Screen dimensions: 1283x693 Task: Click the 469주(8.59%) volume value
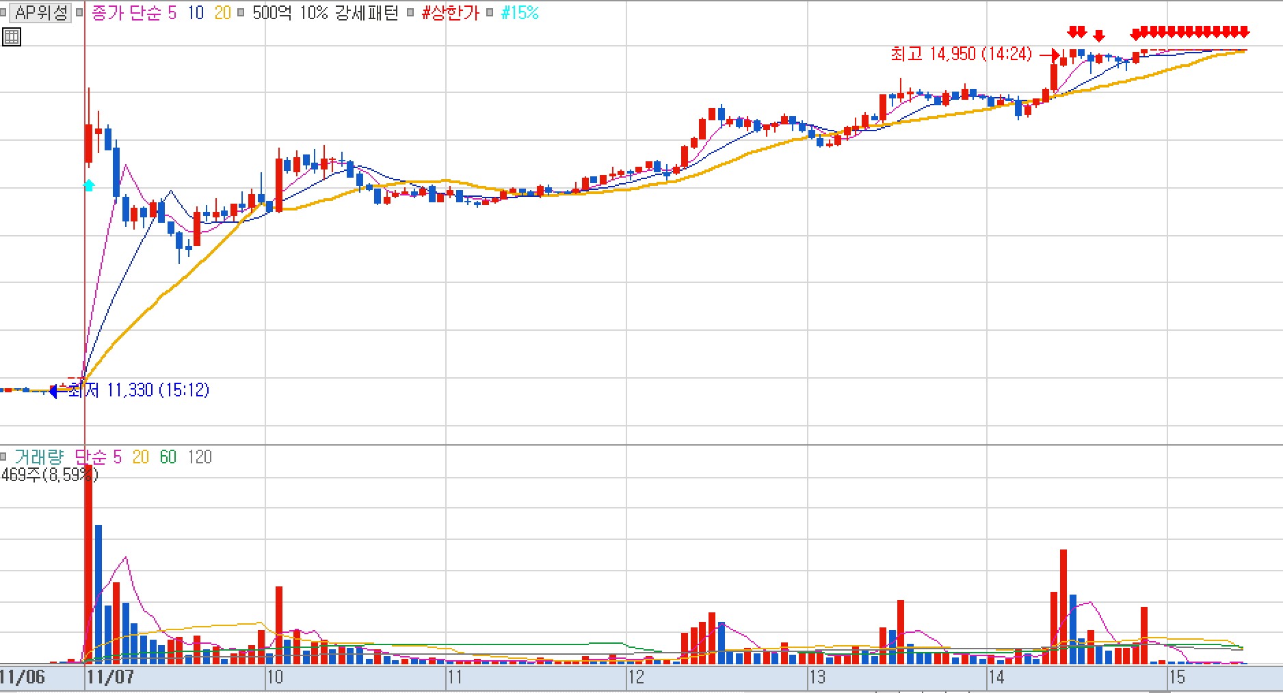pos(50,474)
